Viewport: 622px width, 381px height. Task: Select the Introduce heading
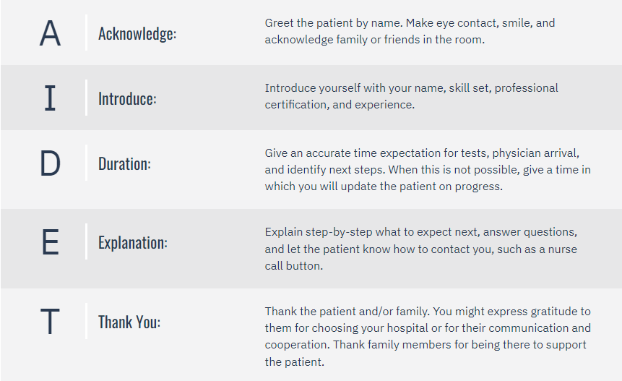(x=127, y=99)
